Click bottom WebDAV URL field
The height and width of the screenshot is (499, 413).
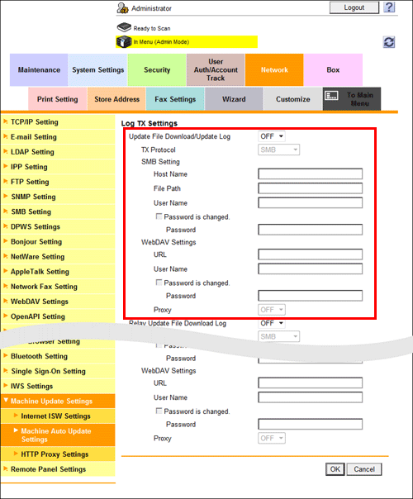311,383
